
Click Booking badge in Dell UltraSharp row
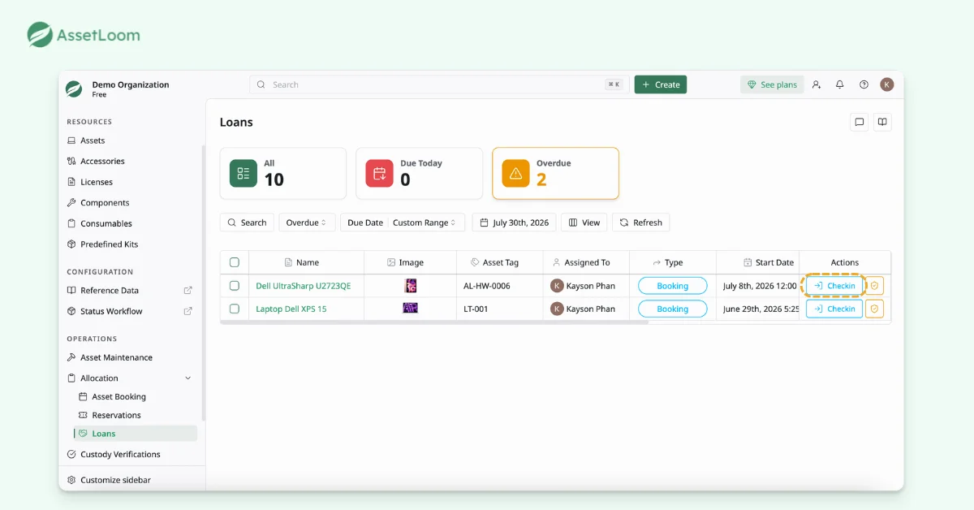tap(672, 286)
